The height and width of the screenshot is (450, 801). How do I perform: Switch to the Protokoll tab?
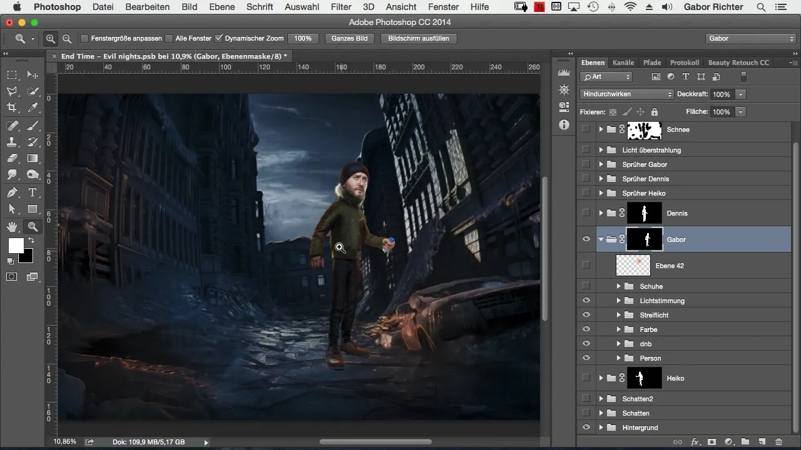[x=685, y=62]
